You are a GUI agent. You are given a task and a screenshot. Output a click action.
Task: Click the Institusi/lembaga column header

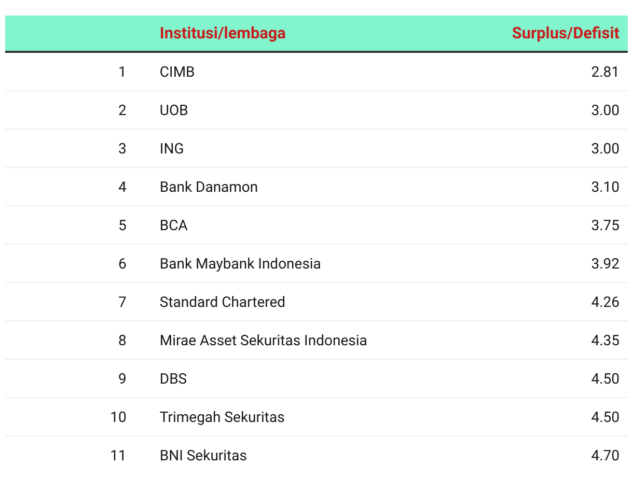tap(223, 33)
